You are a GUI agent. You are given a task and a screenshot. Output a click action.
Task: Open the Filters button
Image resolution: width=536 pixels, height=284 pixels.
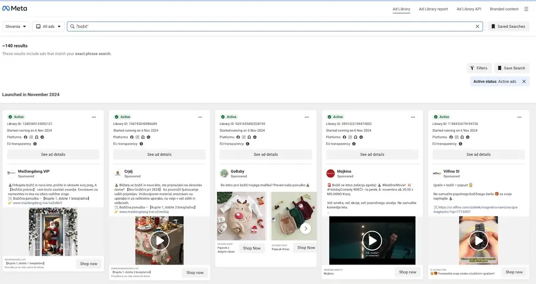click(479, 68)
